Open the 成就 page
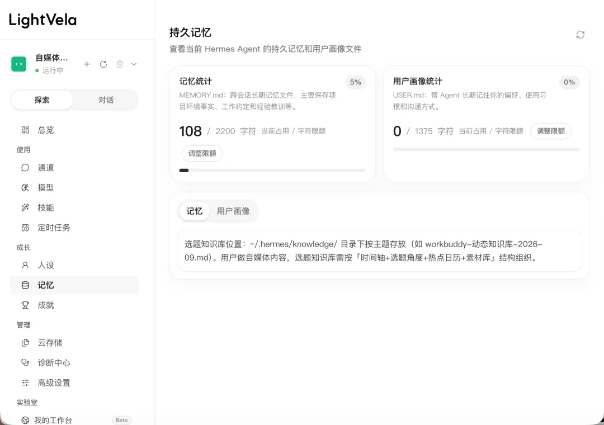The width and height of the screenshot is (604, 425). (x=74, y=305)
